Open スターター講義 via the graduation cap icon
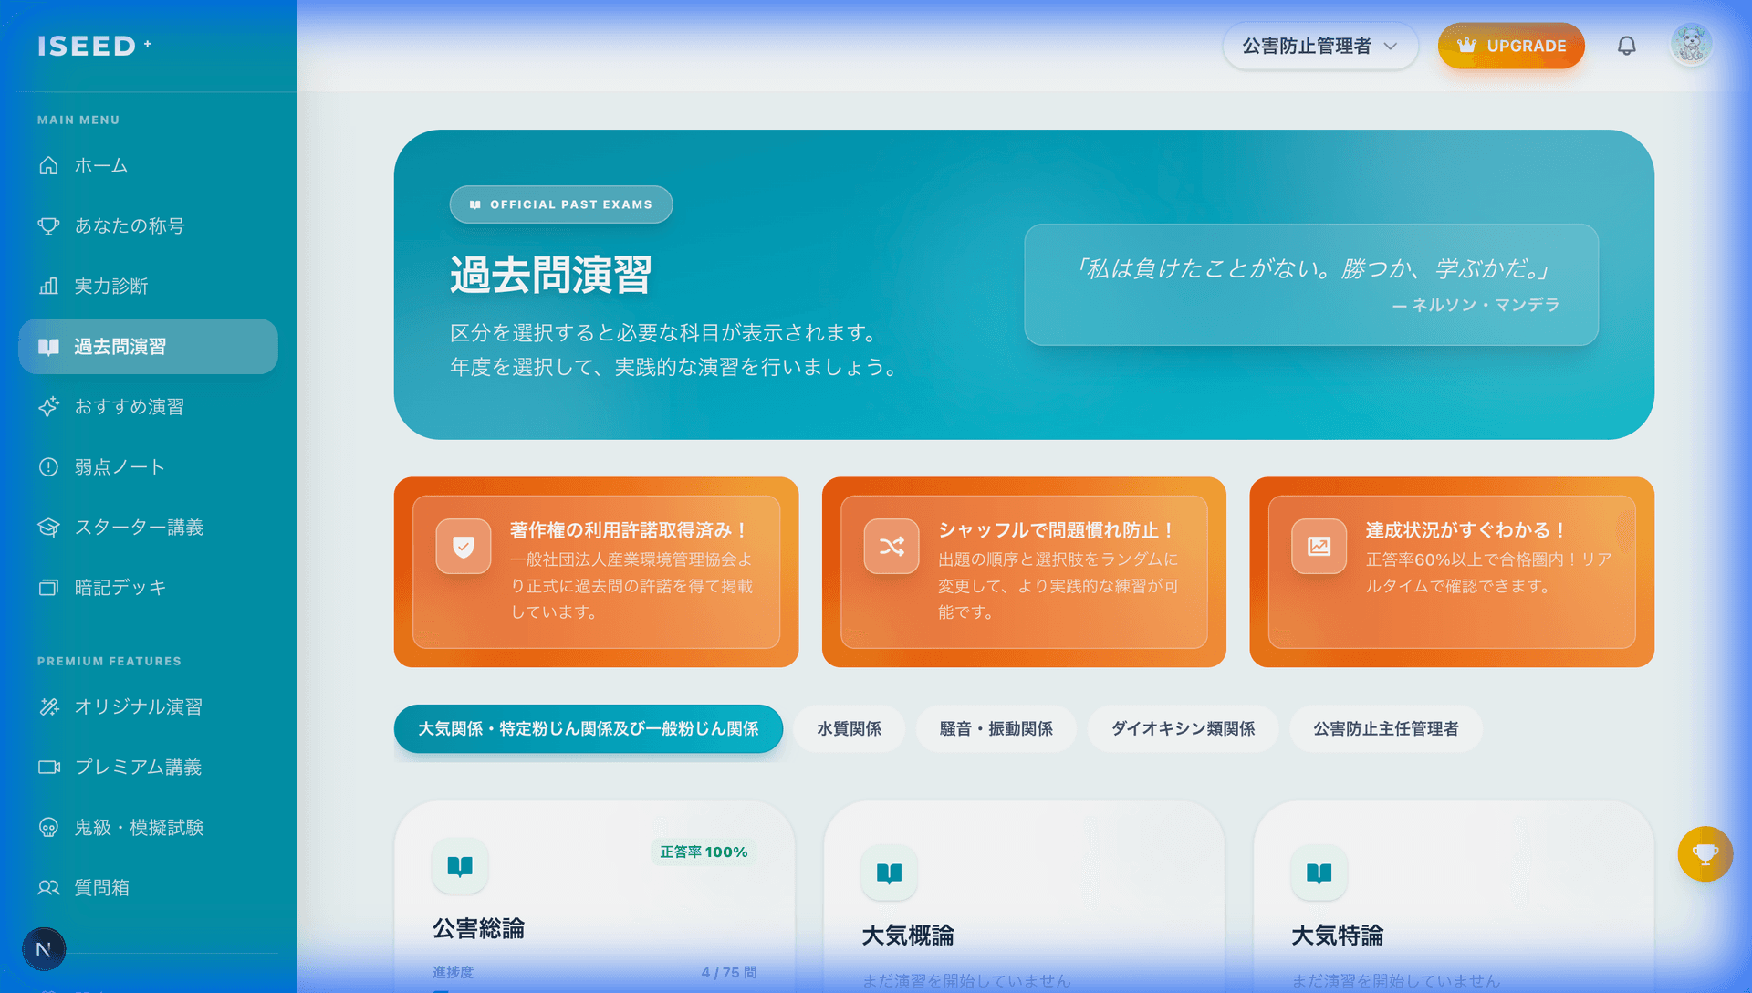The width and height of the screenshot is (1752, 993). pos(48,527)
